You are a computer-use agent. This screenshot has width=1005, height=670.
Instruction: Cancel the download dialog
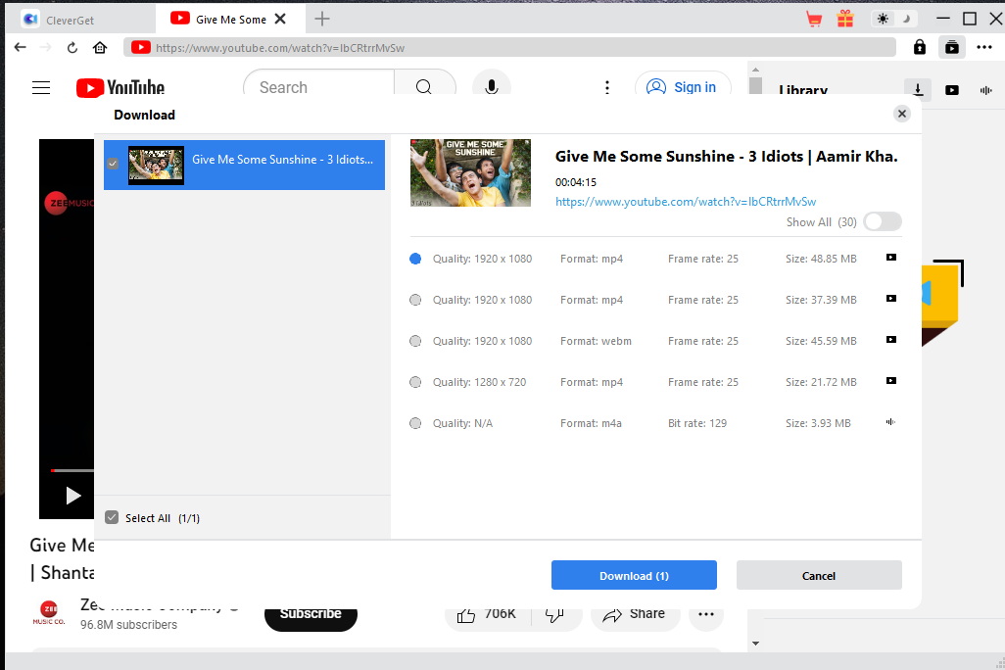click(x=819, y=575)
